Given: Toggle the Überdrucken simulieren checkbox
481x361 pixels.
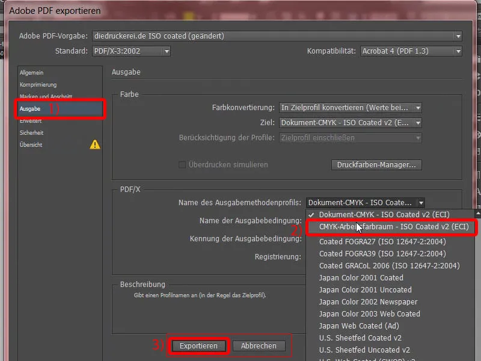Looking at the screenshot, I should point(182,165).
